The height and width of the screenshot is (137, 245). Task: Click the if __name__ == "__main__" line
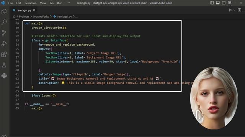tap(47, 104)
